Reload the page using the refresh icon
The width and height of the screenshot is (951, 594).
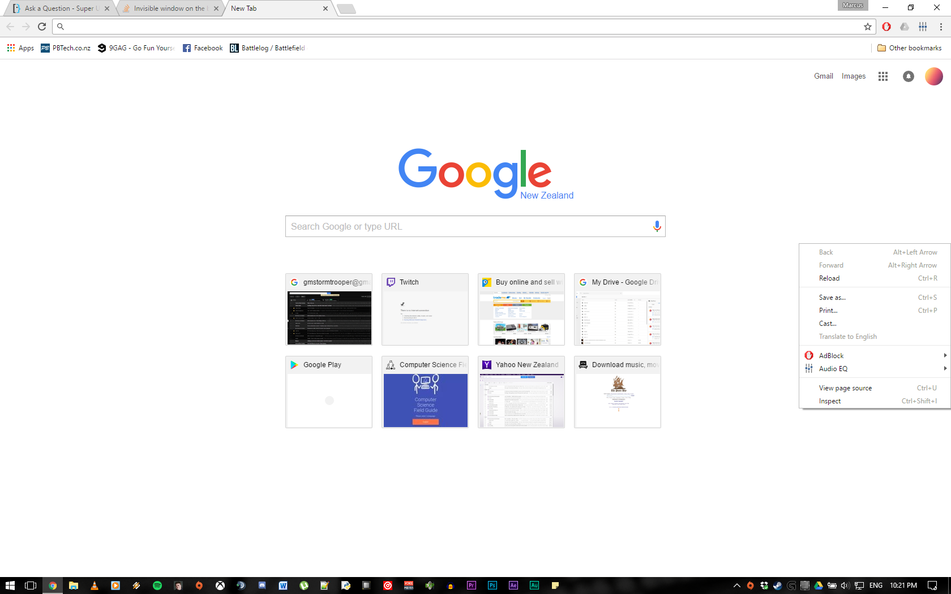(42, 26)
